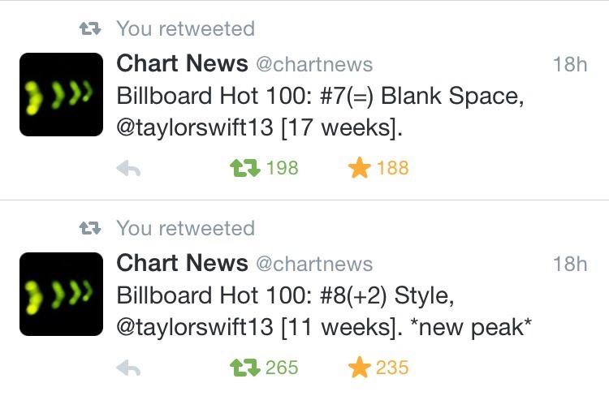Open Chart News name in second tweet
This screenshot has width=609, height=396.
182,263
